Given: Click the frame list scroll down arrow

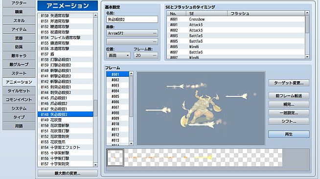Looking at the screenshot, I should click(131, 143).
